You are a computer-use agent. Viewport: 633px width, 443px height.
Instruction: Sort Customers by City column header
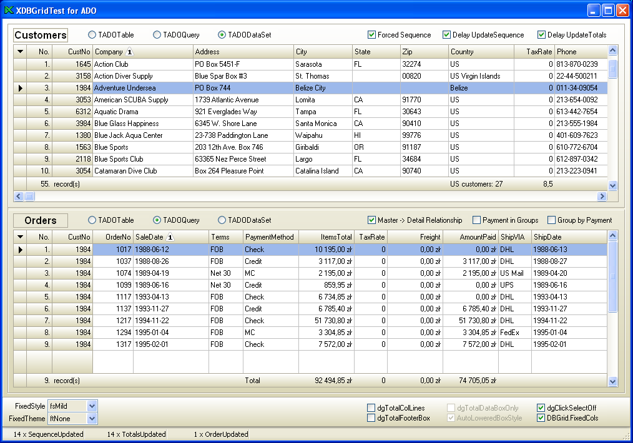coord(322,52)
